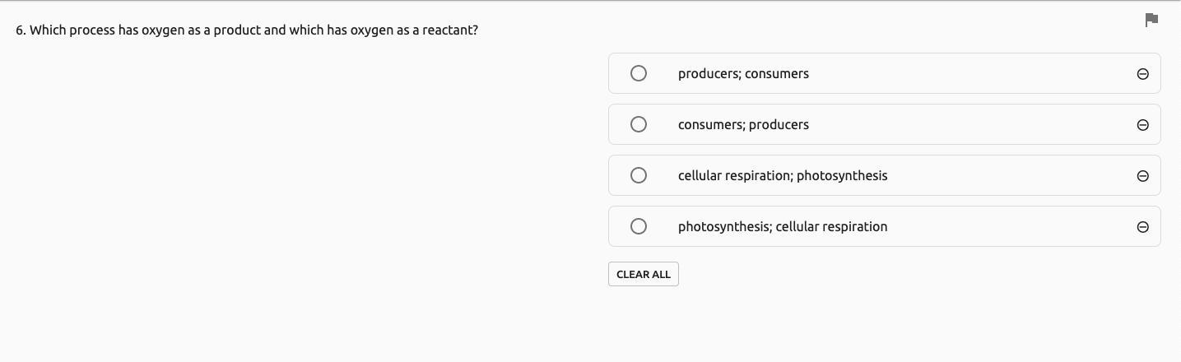This screenshot has width=1181, height=362.
Task: Cross out 'photosynthesis; cellular respiration' option
Action: pyautogui.click(x=1142, y=227)
